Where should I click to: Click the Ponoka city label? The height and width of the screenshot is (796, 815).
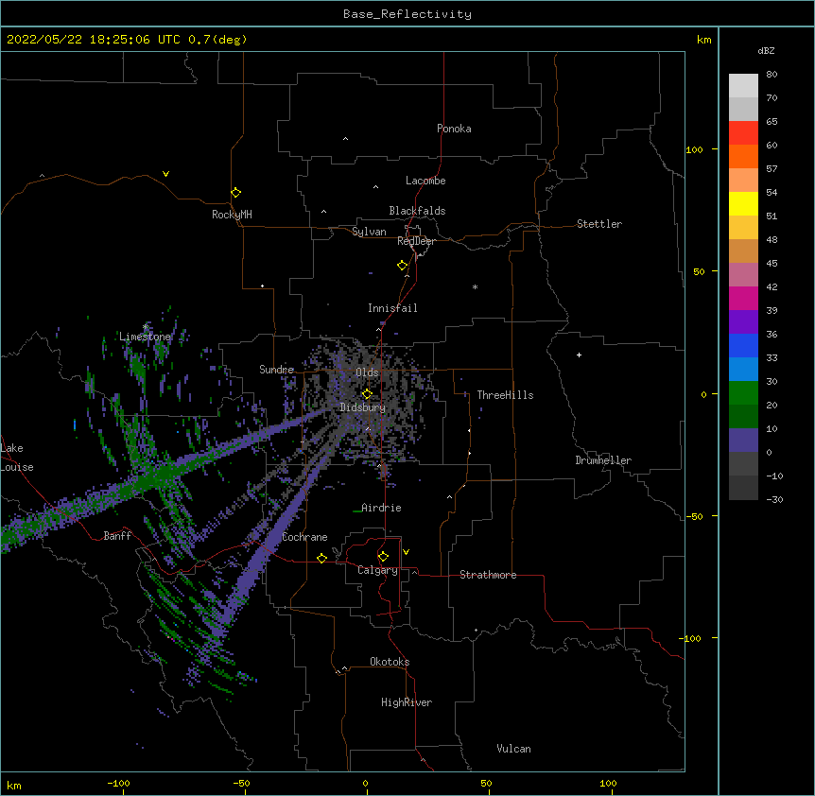454,129
